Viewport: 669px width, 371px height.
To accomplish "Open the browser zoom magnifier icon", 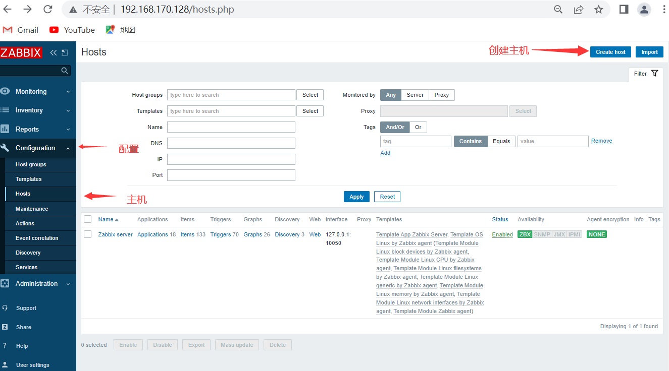I will point(558,10).
